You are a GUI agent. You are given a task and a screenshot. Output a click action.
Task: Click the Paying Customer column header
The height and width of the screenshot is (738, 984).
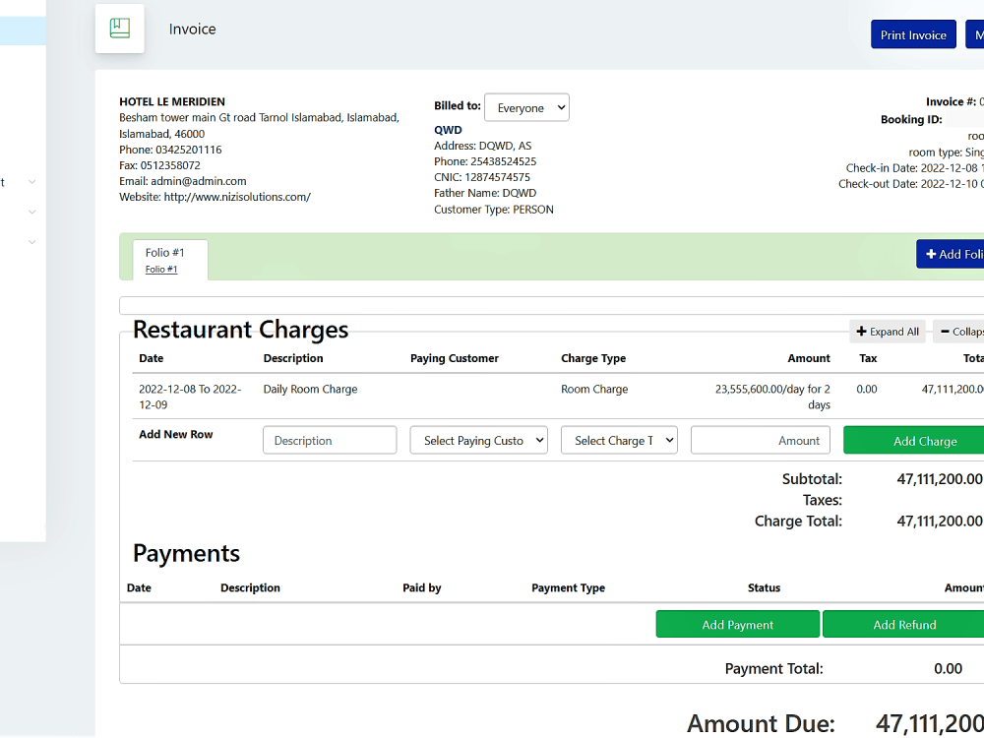tap(455, 358)
